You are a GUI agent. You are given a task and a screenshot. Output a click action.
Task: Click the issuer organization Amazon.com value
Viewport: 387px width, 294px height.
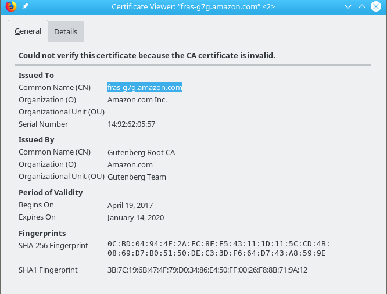point(130,164)
